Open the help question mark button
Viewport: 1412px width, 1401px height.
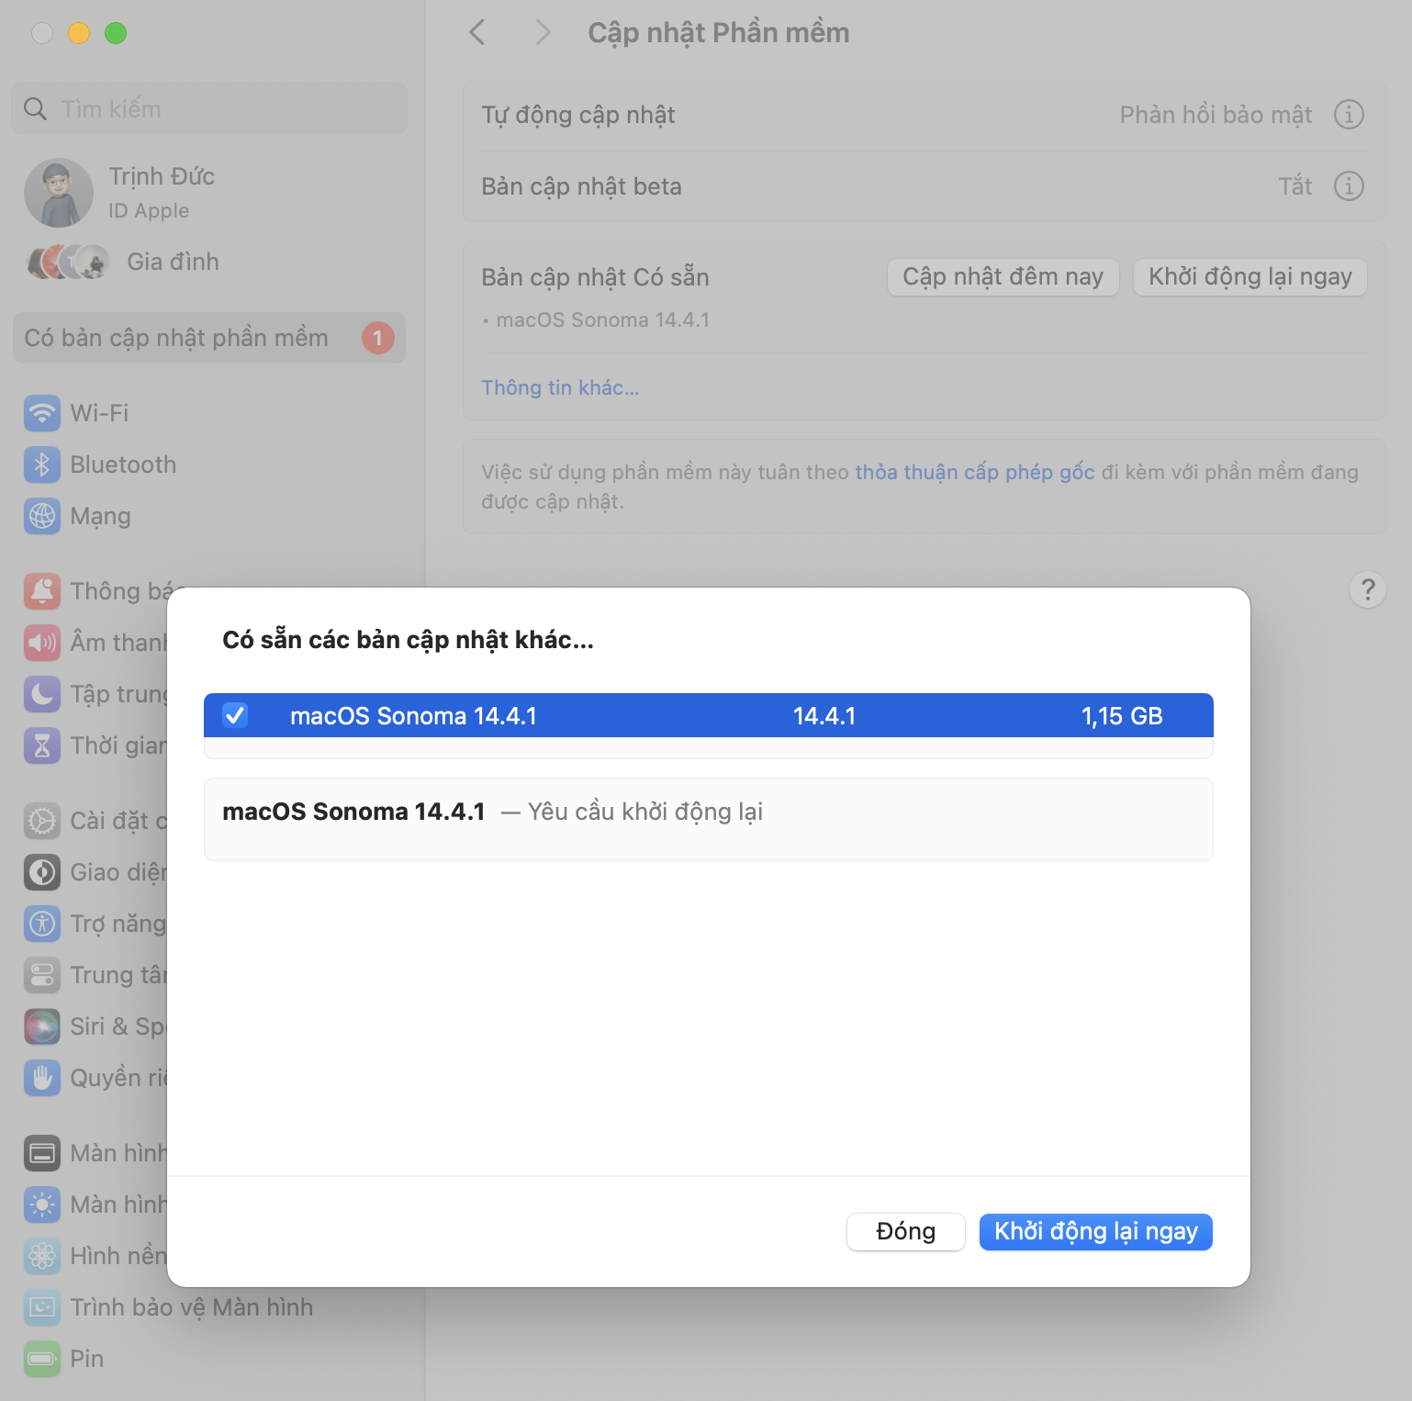[1368, 589]
